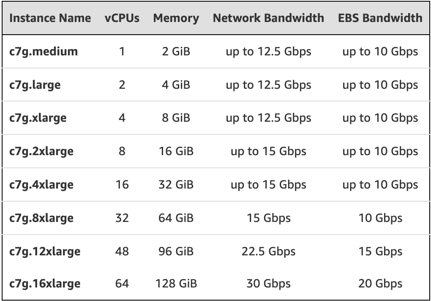
Task: Click the 96 GiB memory value
Action: click(176, 252)
